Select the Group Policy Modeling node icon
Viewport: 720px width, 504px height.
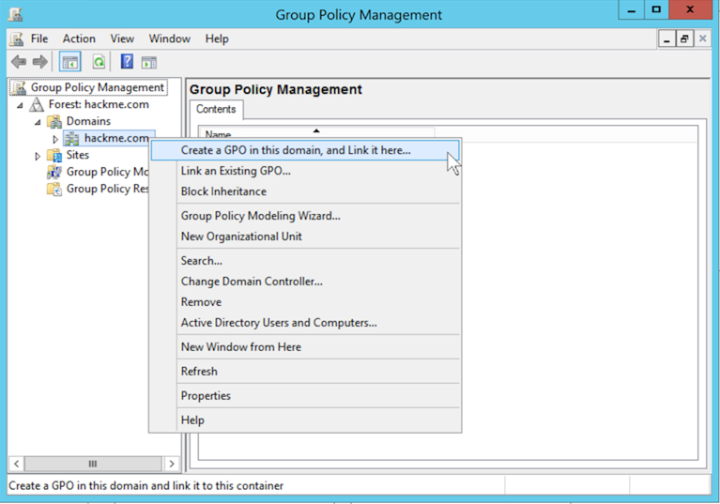pos(55,172)
